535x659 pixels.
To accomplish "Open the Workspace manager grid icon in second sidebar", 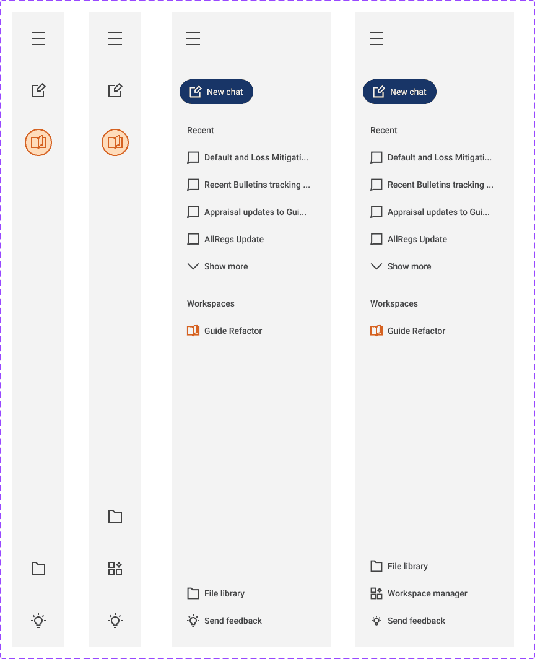I will pyautogui.click(x=115, y=568).
